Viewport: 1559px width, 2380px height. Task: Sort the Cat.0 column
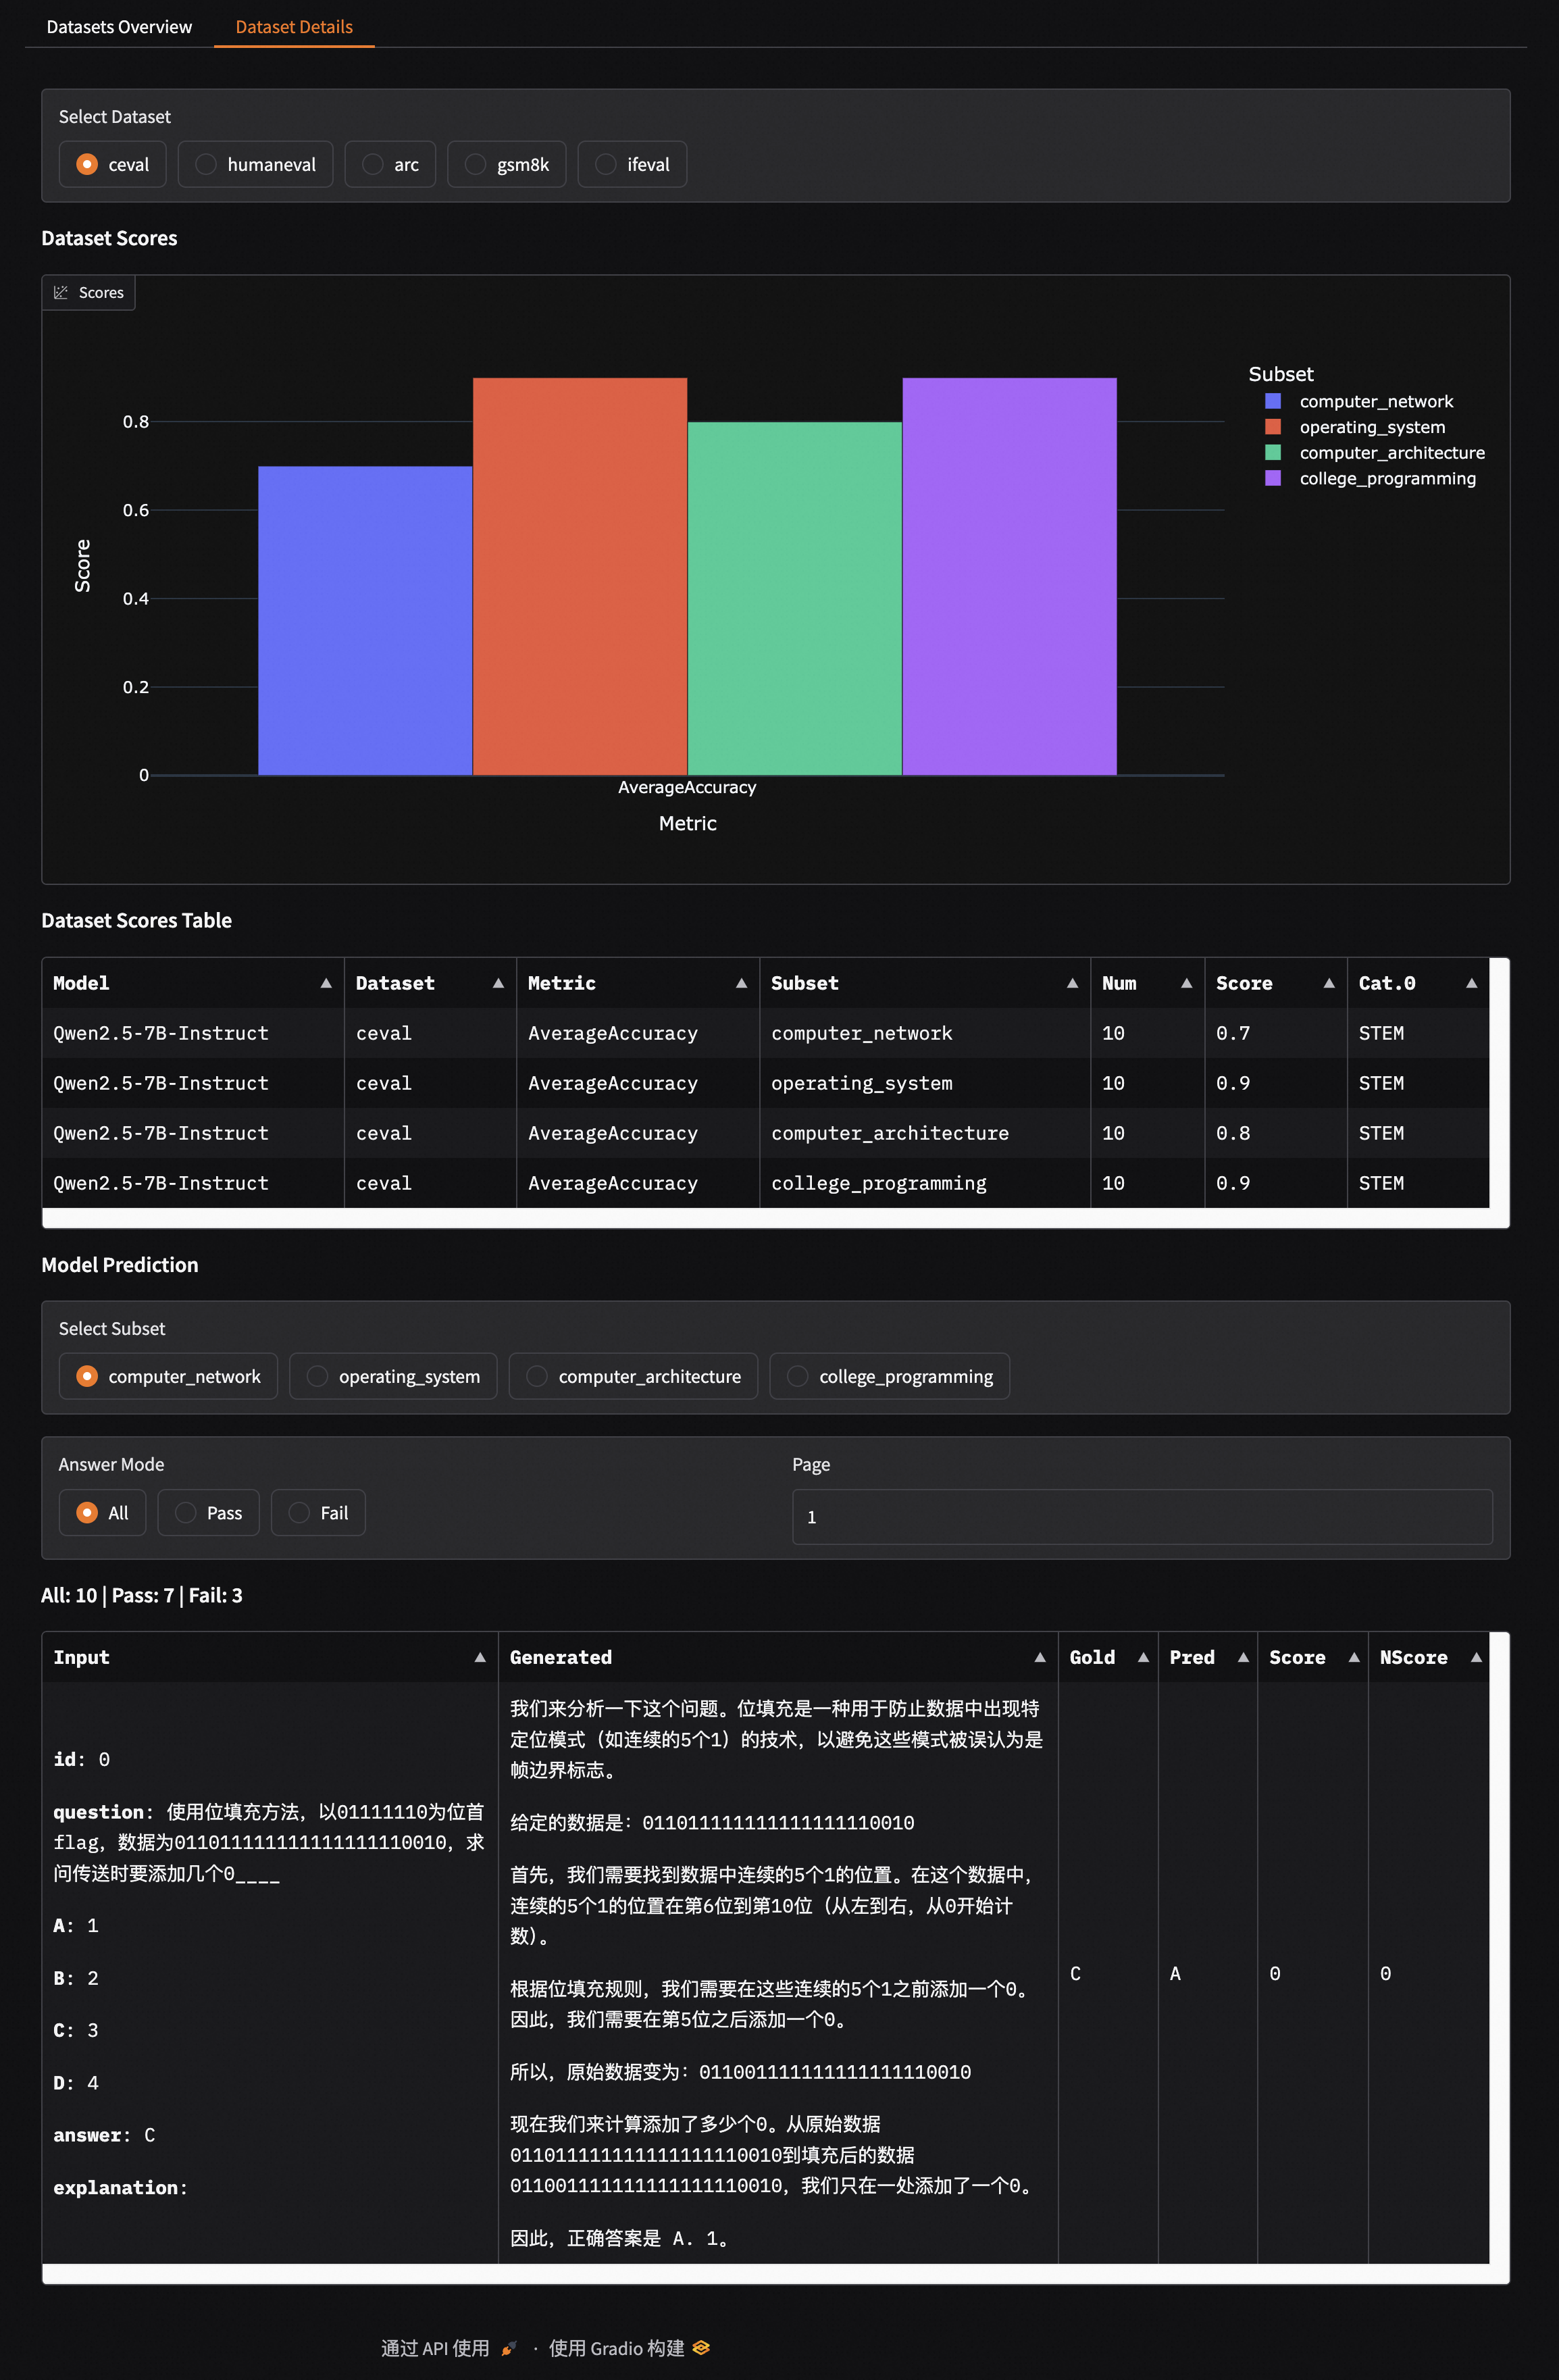coord(1472,983)
